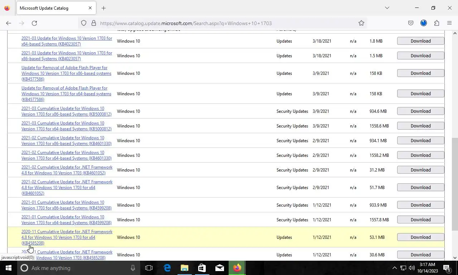Open 2021-02 Cumulative Update KB4601330 x64 link

66,155
